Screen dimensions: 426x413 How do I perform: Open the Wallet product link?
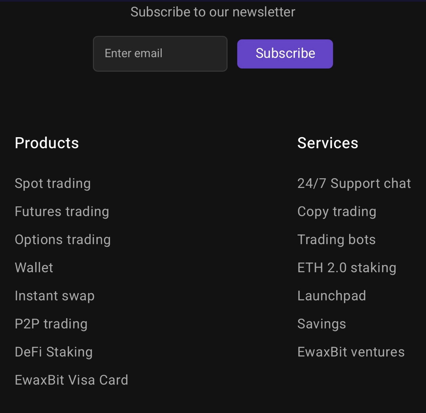pyautogui.click(x=34, y=267)
